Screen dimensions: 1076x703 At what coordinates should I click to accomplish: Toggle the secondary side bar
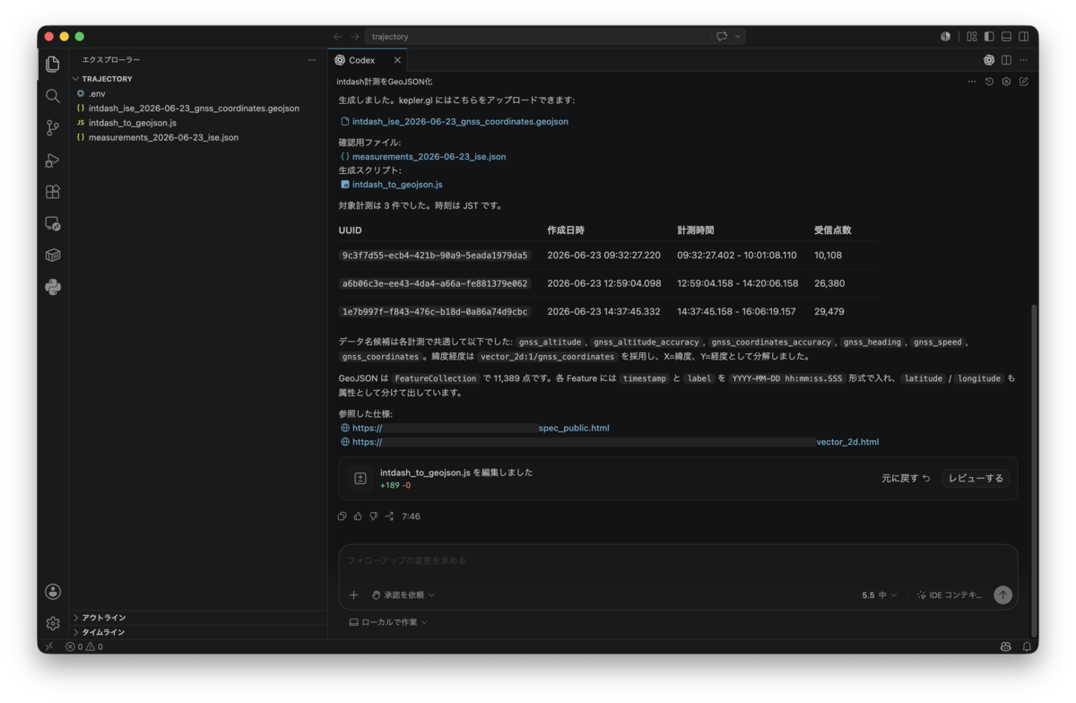1024,37
